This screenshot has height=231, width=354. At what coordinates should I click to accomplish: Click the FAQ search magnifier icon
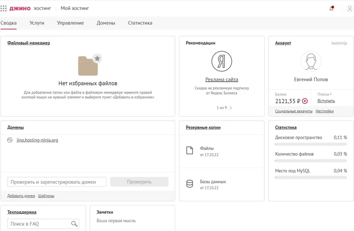click(x=74, y=224)
